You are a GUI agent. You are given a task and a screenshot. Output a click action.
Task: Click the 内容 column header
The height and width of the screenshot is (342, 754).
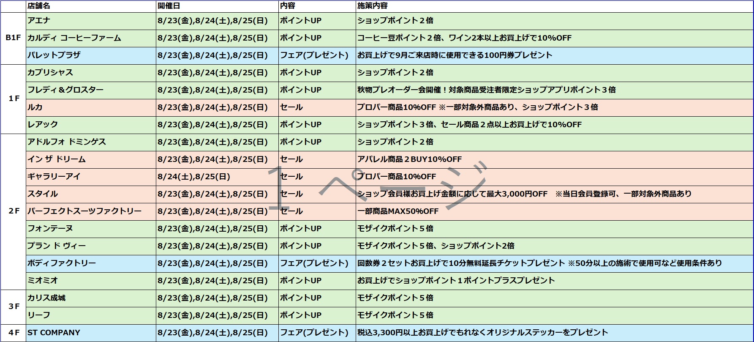tap(317, 6)
